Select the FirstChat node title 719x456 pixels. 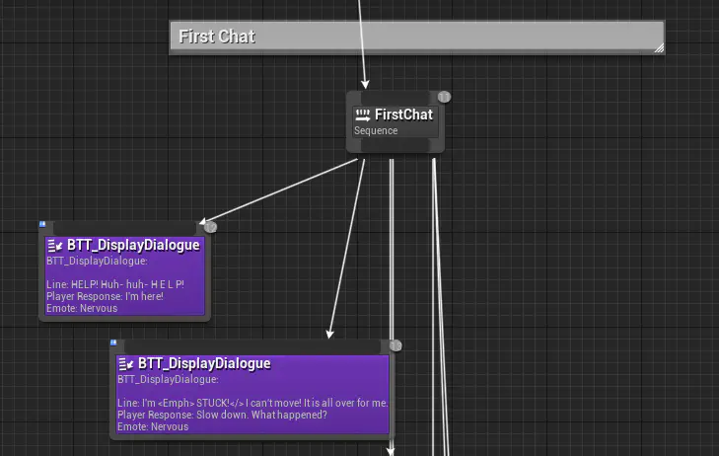coord(403,114)
